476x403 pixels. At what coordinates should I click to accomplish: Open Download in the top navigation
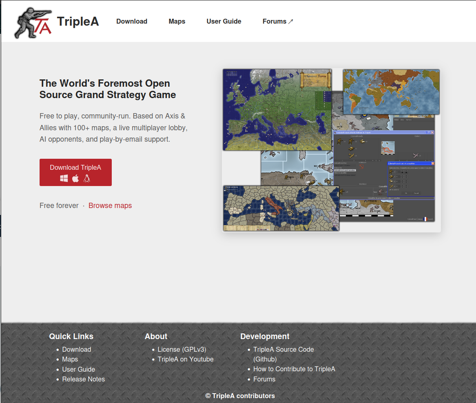[132, 22]
